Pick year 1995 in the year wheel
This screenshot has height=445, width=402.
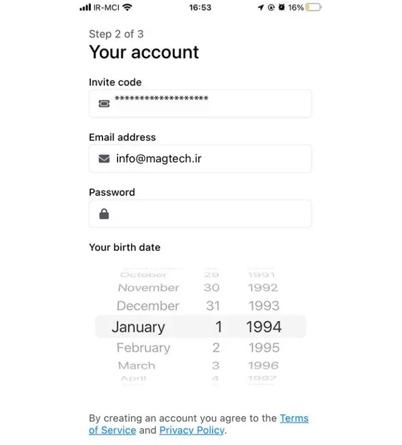tap(264, 348)
